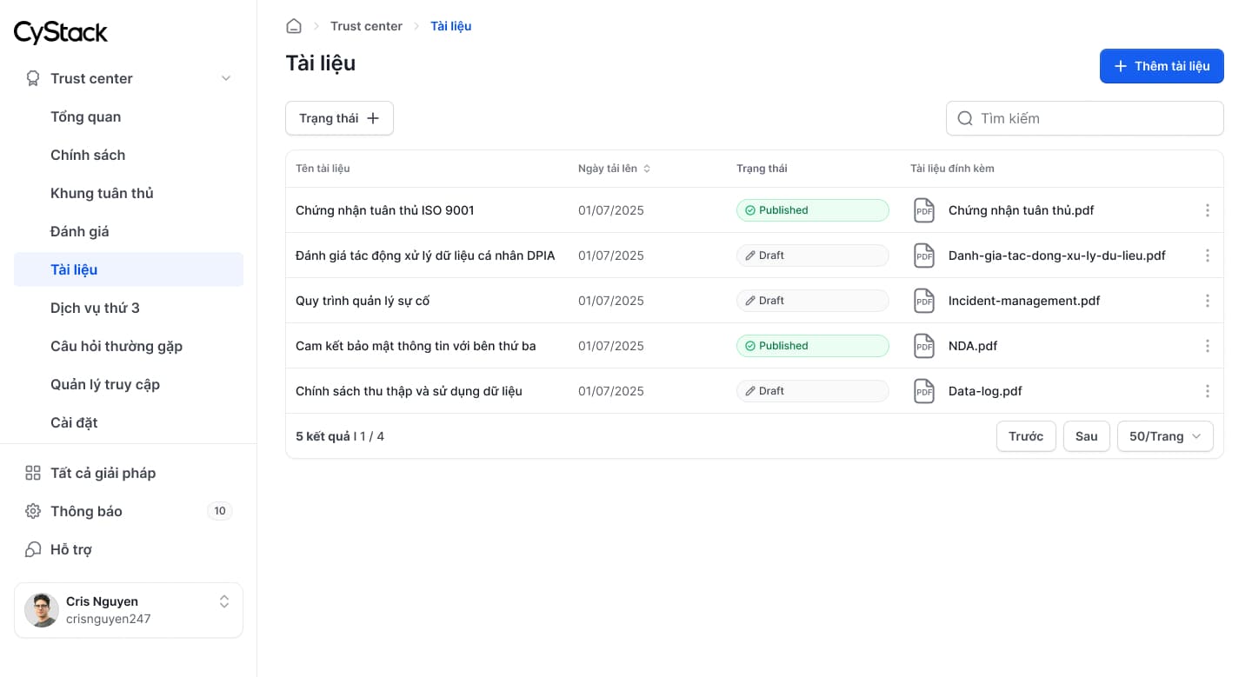Open three-dot menu for NDA.pdf row
Image resolution: width=1252 pixels, height=677 pixels.
tap(1207, 346)
